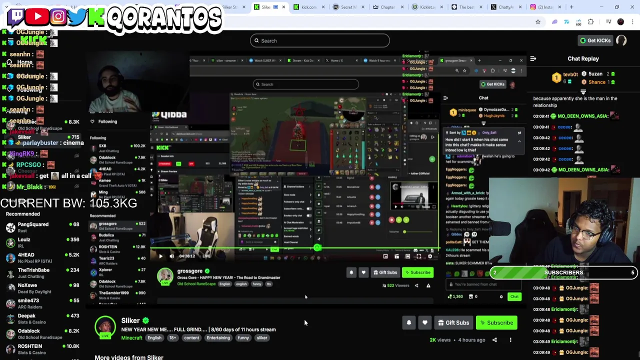Open ROSHTEIN in Recommended list

pos(42,349)
